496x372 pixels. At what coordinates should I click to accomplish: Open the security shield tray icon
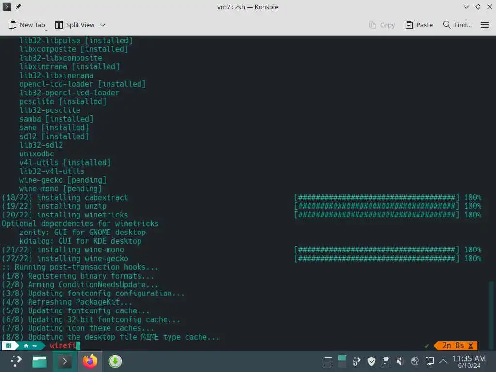coord(372,361)
